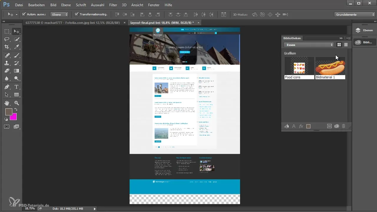The image size is (377, 212).
Task: Toggle Quick Mask mode
Action: pyautogui.click(x=7, y=126)
